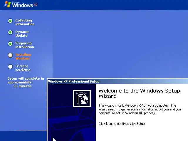This screenshot has width=188, height=141.
Task: Click the orange 'Installing Windows' label
Action: (x=23, y=56)
